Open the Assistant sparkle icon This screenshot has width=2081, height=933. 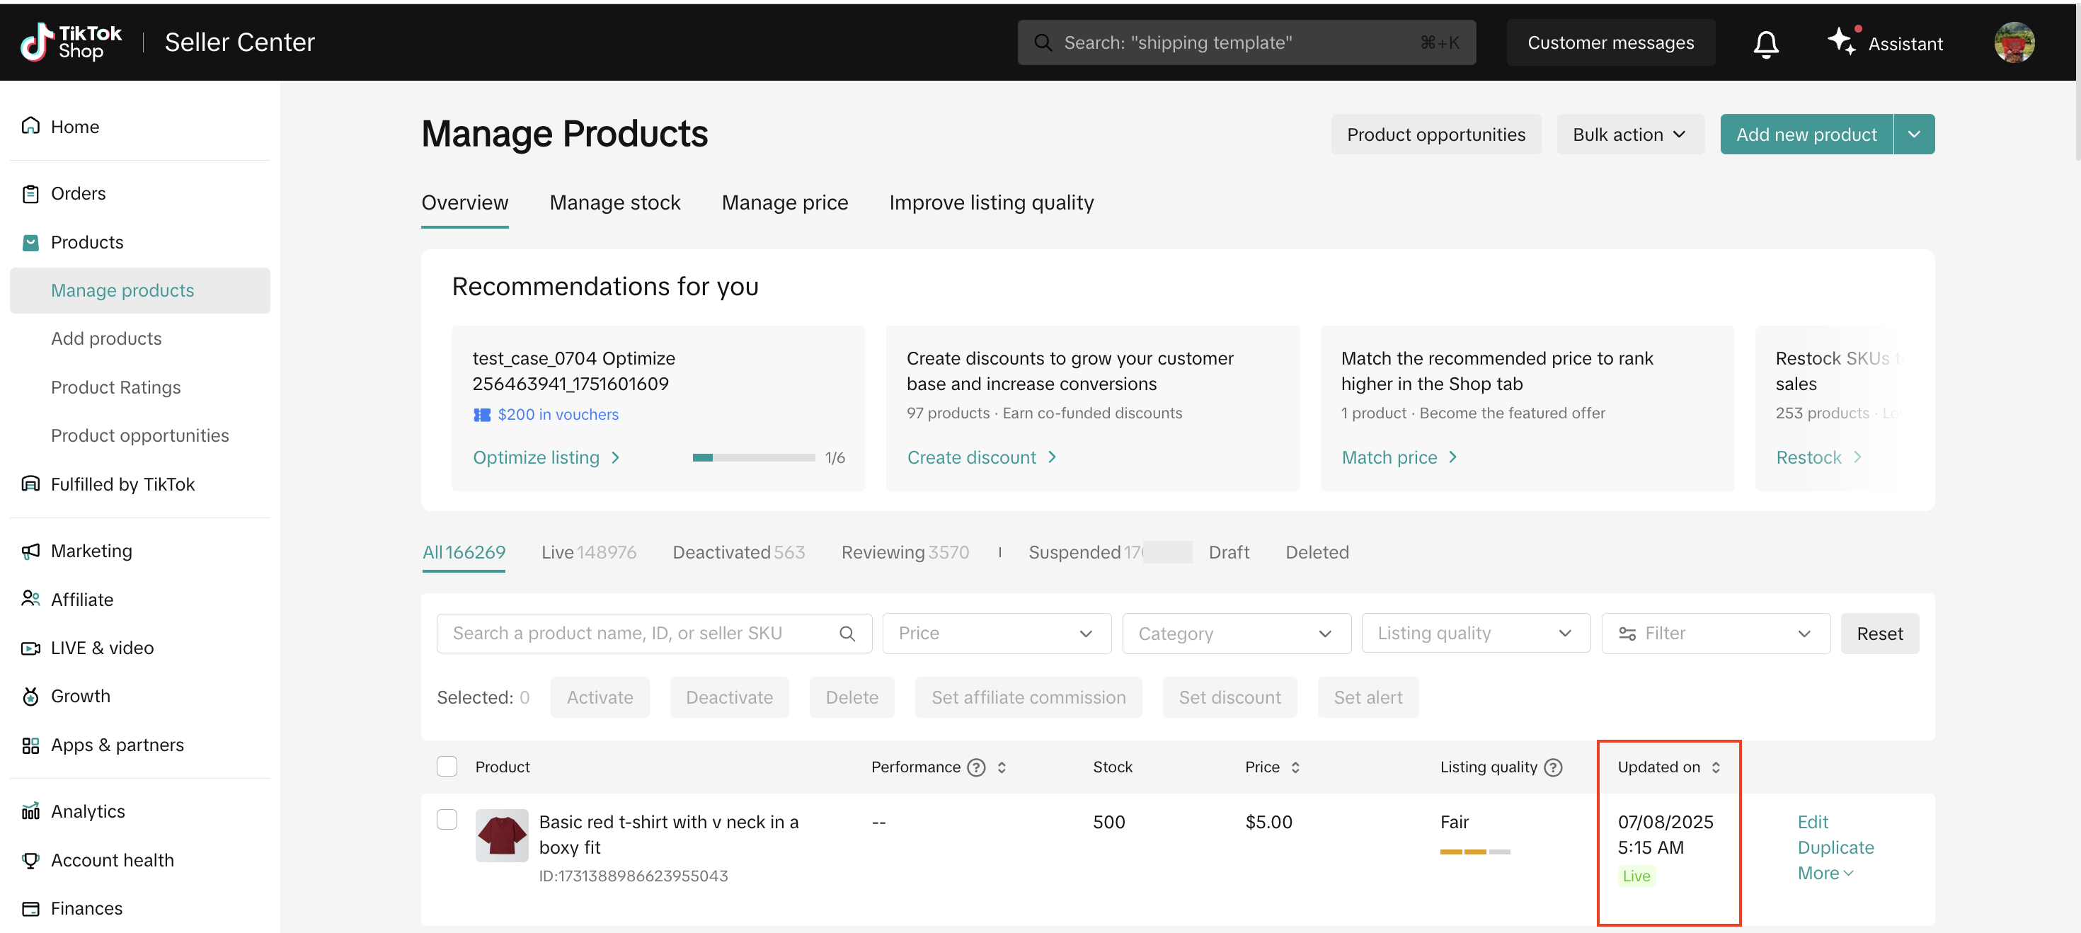coord(1841,41)
